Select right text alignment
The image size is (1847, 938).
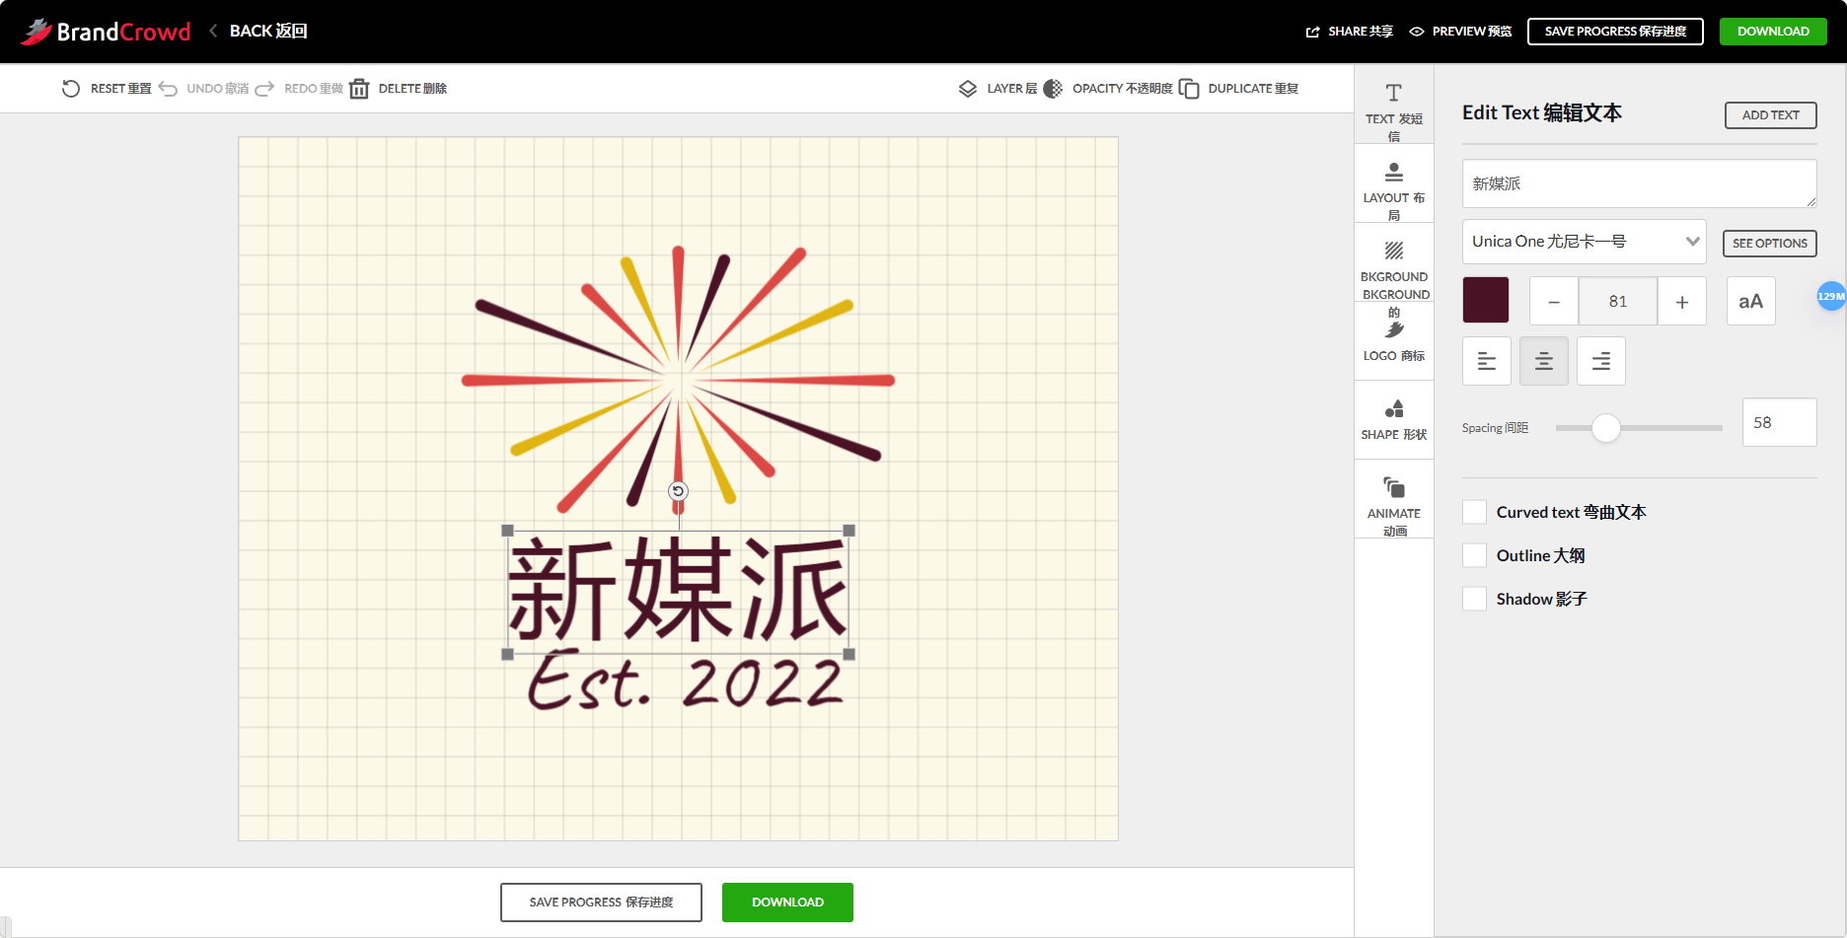[x=1600, y=361]
